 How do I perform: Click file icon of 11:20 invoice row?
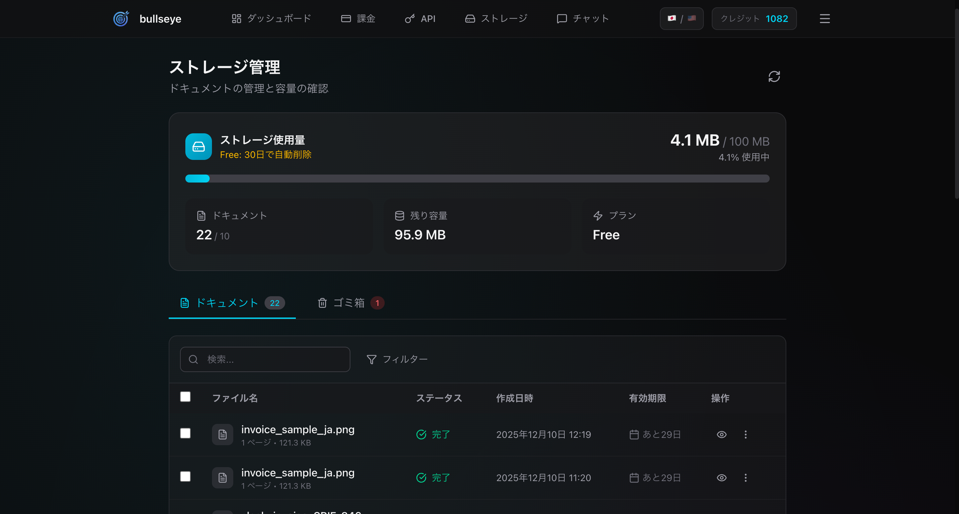tap(222, 477)
